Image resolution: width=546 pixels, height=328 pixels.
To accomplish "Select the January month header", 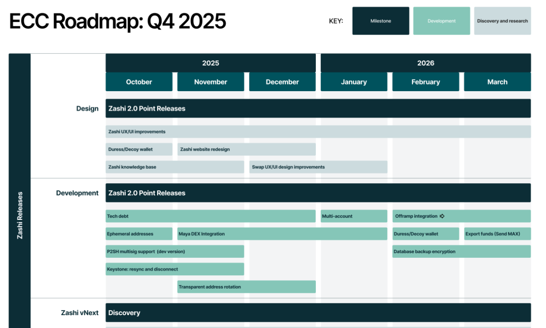I will [x=354, y=82].
